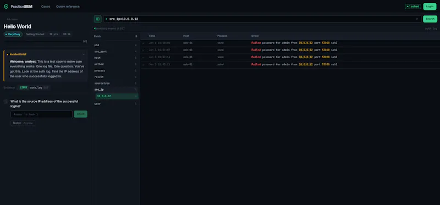Select the 10.0.0.12 field value filter
Viewport: 440px width, 205px height.
coord(117,96)
